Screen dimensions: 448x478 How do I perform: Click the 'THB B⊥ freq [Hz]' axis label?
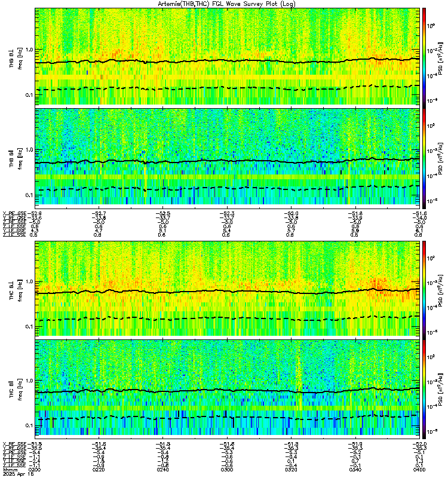coord(16,58)
